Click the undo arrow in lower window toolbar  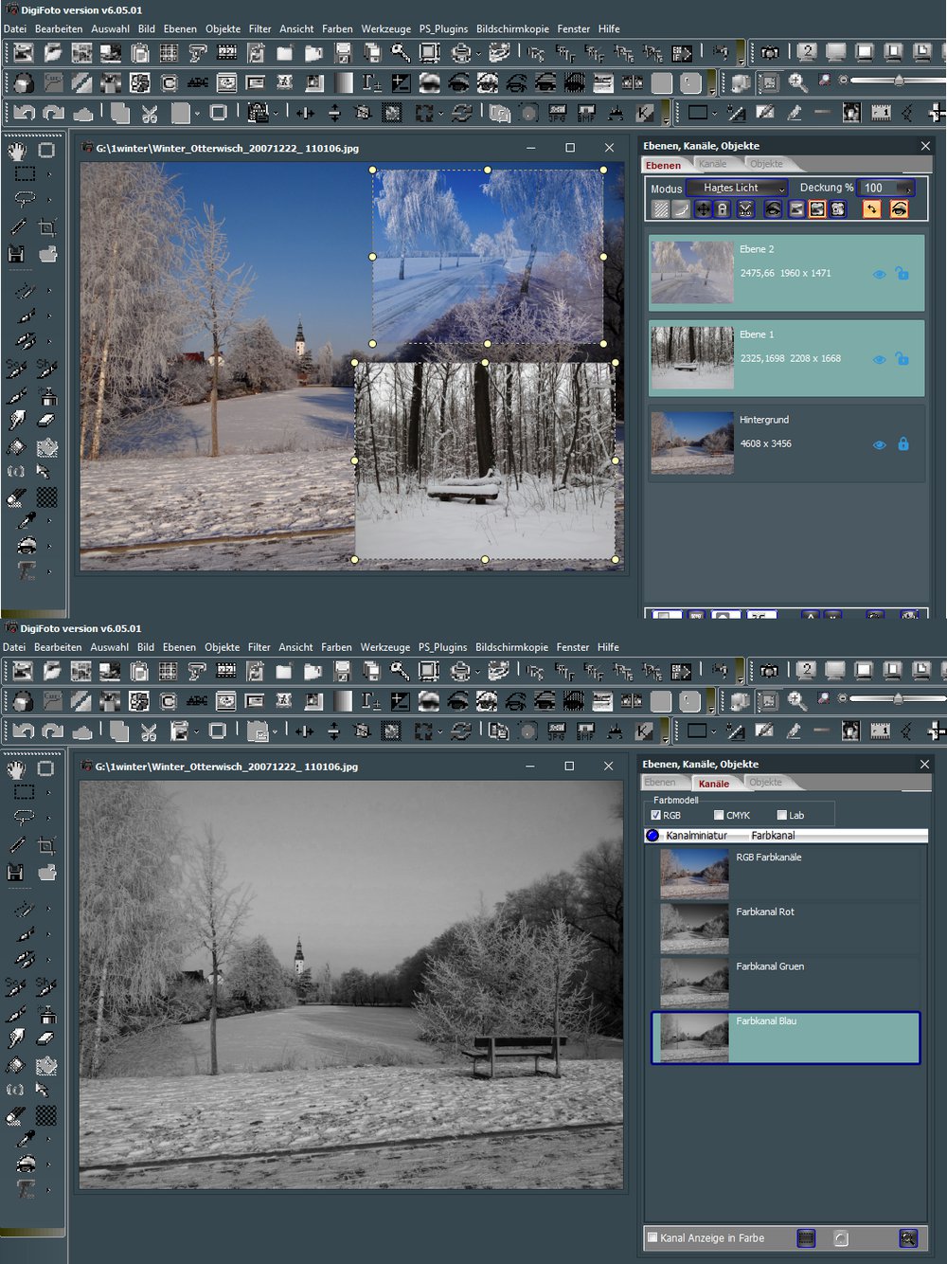click(x=24, y=731)
